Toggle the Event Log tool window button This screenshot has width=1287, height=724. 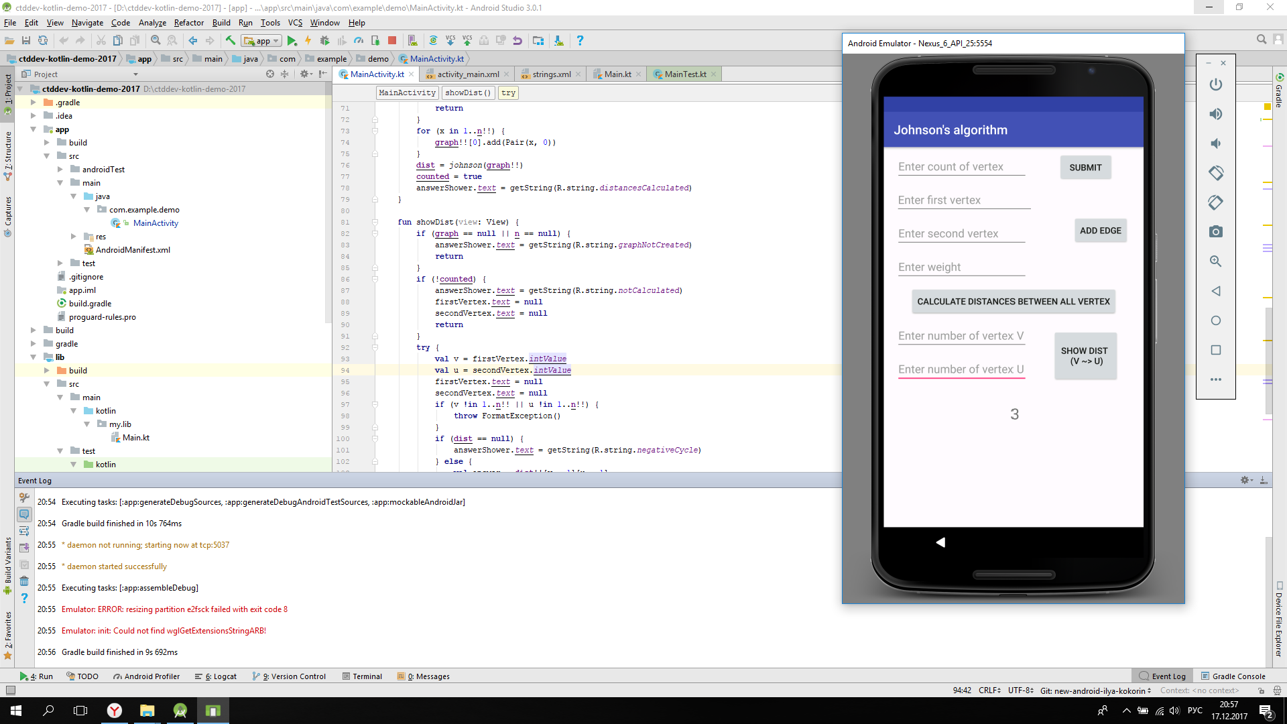(x=1163, y=676)
